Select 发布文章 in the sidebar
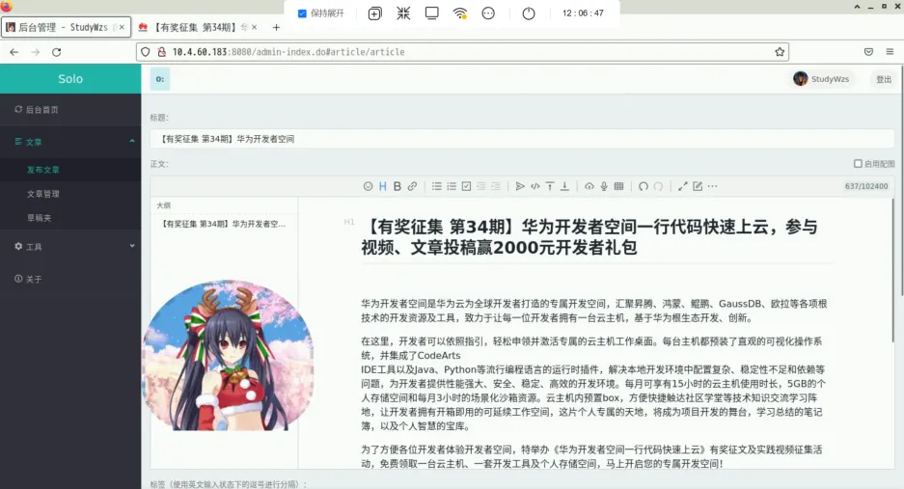This screenshot has height=489, width=904. [70, 170]
